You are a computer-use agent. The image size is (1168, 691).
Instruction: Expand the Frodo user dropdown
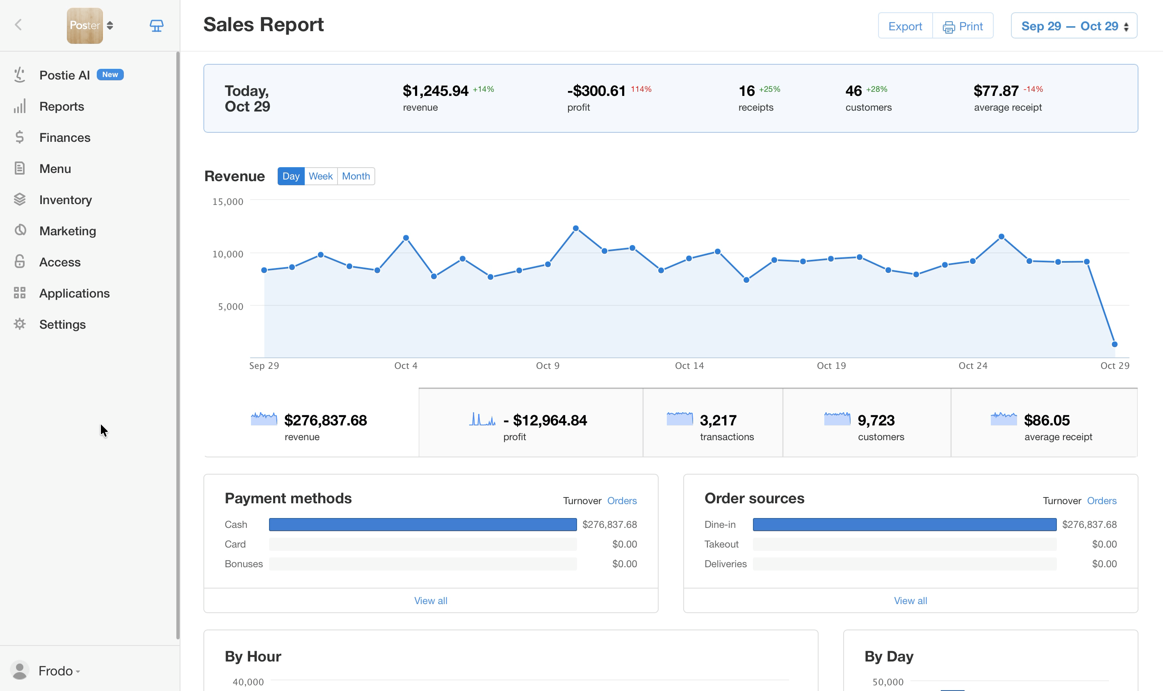pos(59,671)
